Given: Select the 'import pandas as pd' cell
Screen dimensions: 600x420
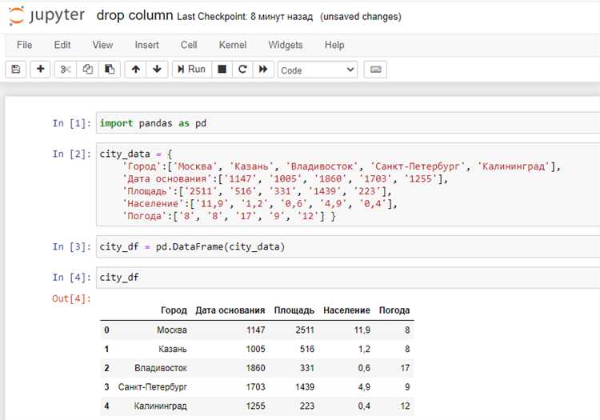Looking at the screenshot, I should coord(347,123).
